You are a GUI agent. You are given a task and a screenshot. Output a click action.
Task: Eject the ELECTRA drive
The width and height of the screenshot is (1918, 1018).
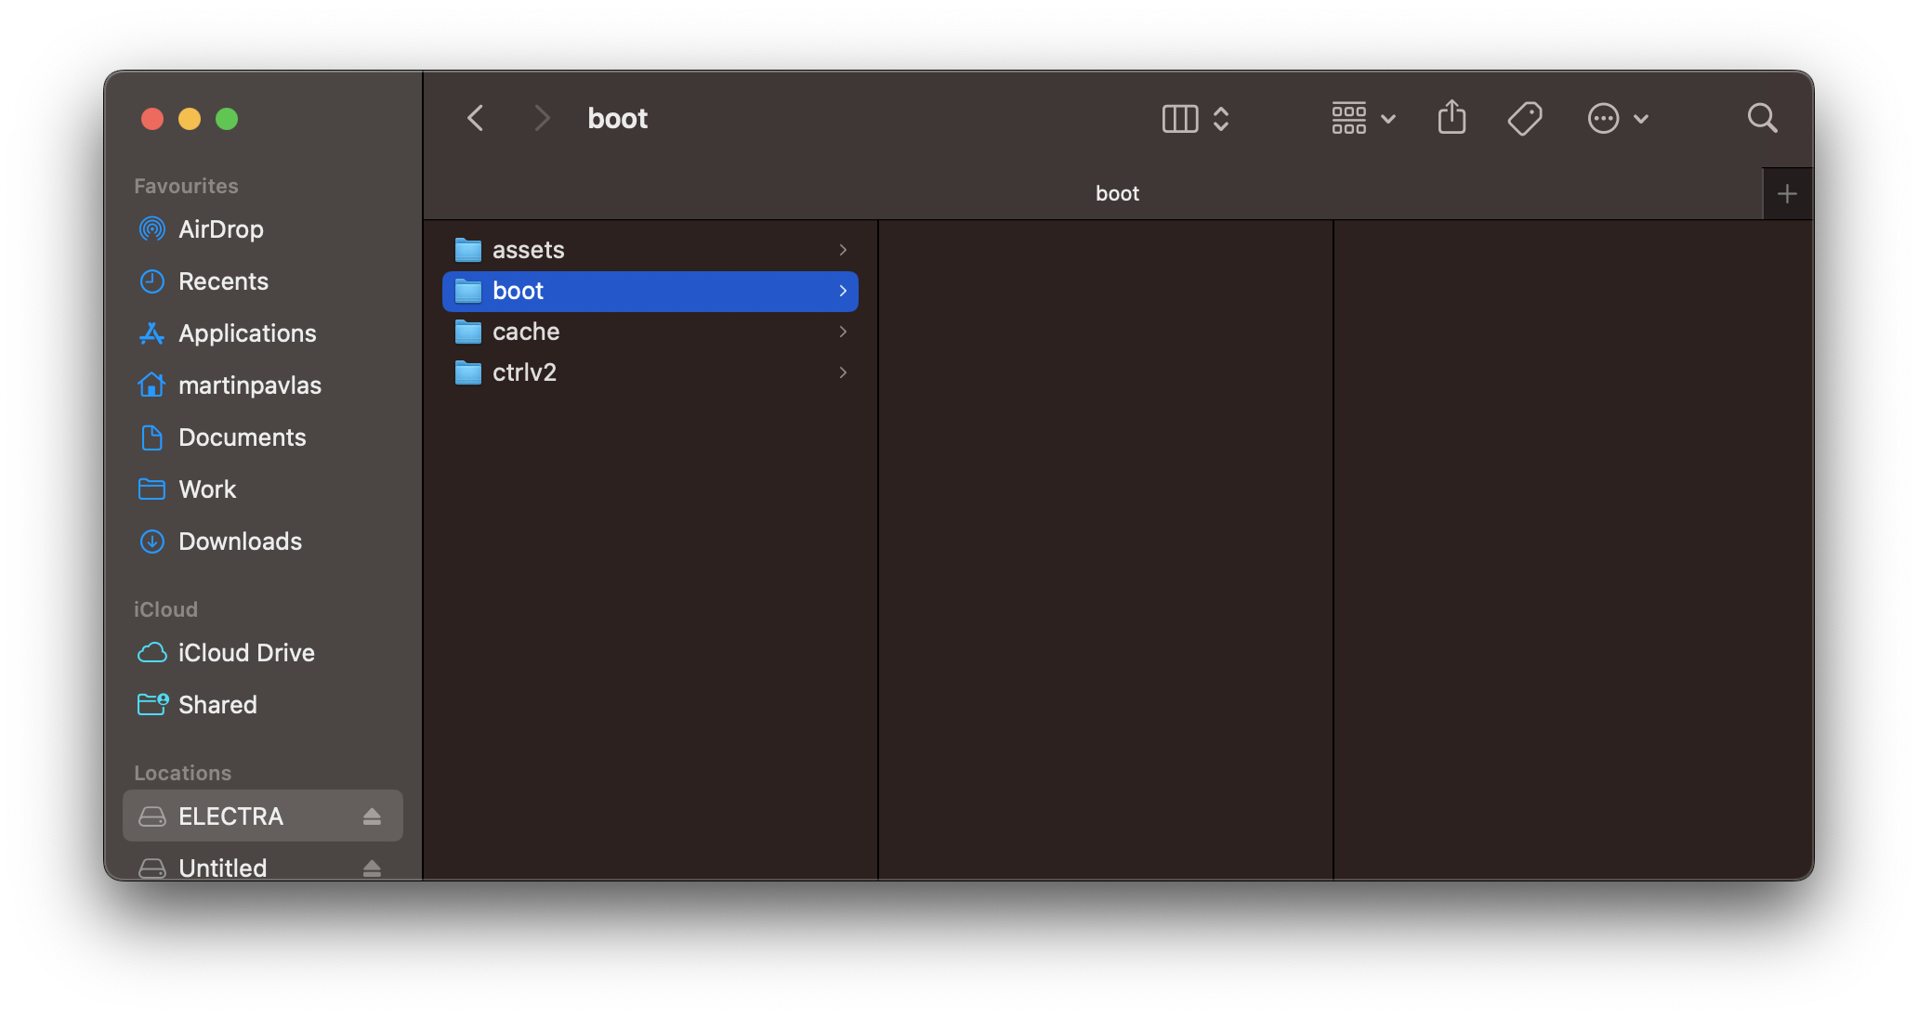click(372, 816)
